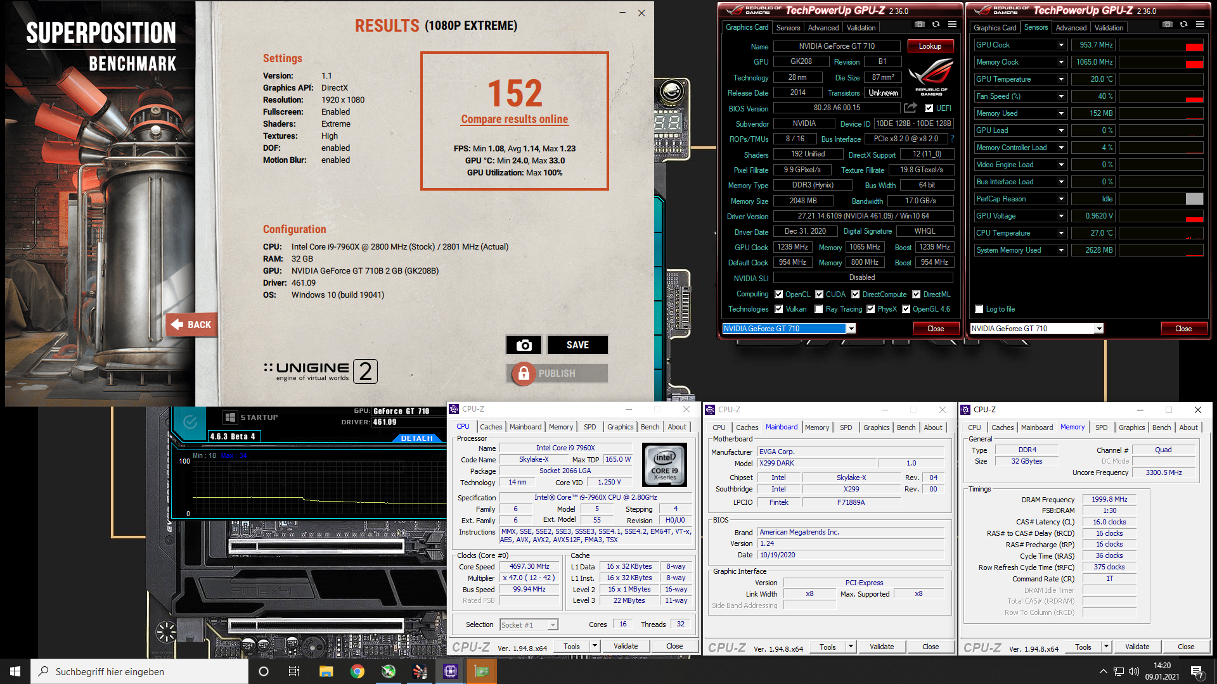Viewport: 1217px width, 684px height.
Task: Refresh the GPU-Z Sensors window
Action: [1183, 25]
